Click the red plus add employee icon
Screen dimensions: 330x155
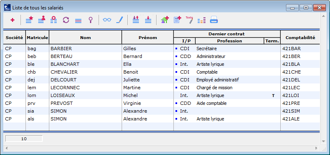[12, 20]
